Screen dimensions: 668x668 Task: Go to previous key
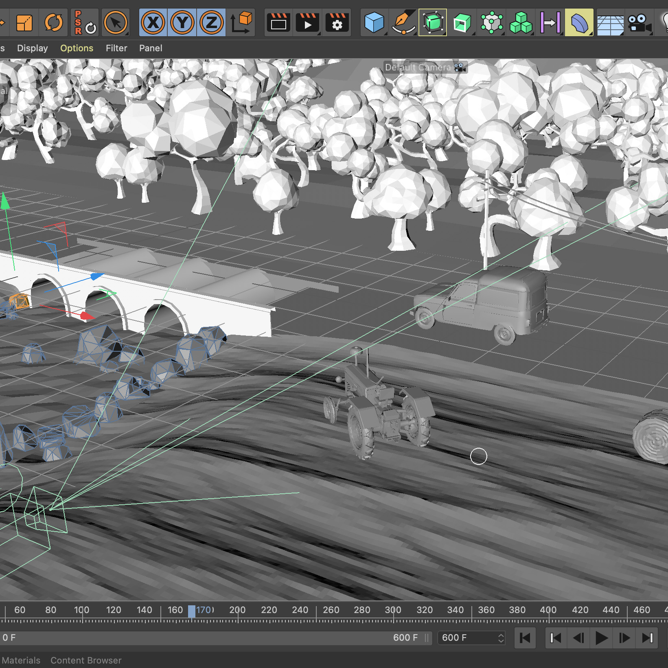click(x=556, y=638)
